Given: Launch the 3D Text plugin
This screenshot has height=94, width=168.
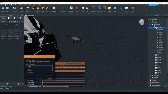Looking at the screenshot, I should [x=77, y=9].
